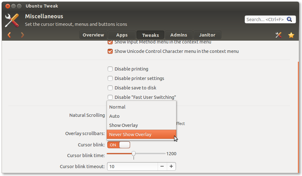Toggle Show Unicode Control Character menu checkbox
This screenshot has height=176, width=302.
110,51
